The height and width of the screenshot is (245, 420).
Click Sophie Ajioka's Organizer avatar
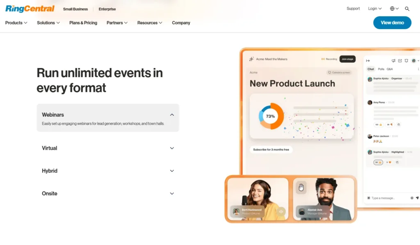pos(370,79)
